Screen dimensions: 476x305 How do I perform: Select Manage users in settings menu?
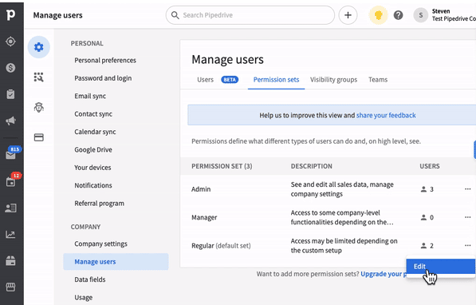coord(116,262)
